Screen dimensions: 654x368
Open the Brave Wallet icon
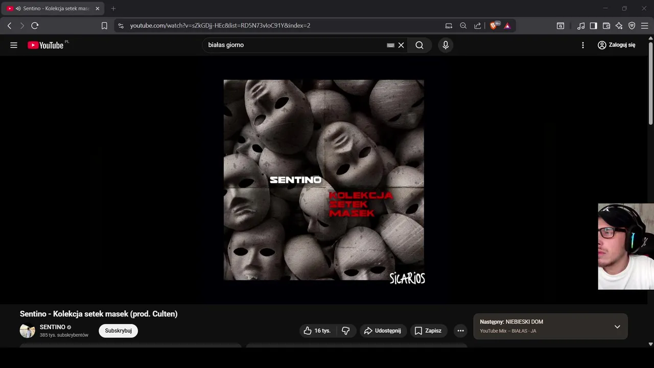606,26
